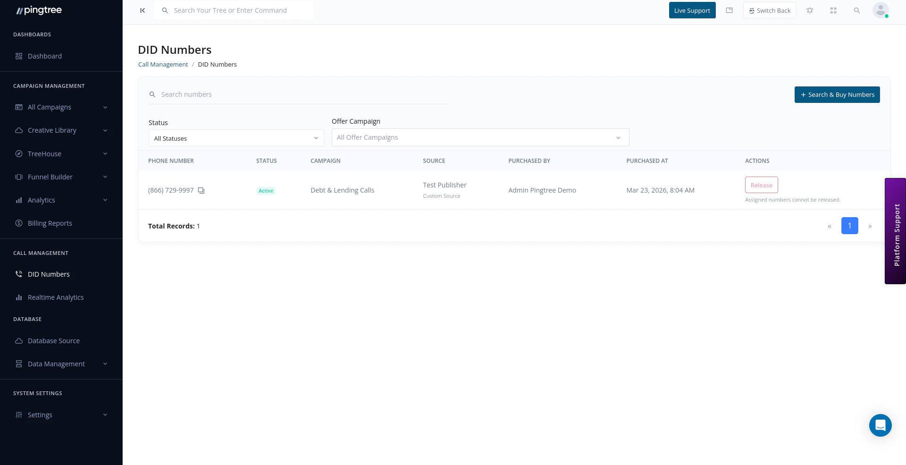906x465 pixels.
Task: Open the apps grid menu
Action: pyautogui.click(x=833, y=10)
